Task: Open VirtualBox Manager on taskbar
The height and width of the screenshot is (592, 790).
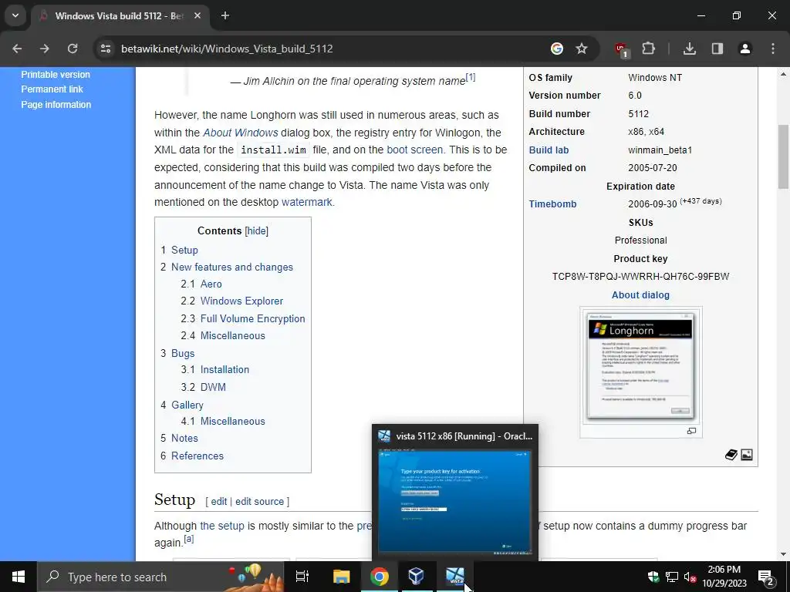Action: 416,577
